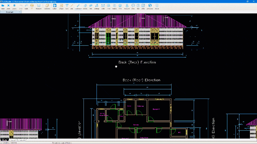Click the Undo arrow
Image resolution: width=257 pixels, height=144 pixels.
coord(21,6)
